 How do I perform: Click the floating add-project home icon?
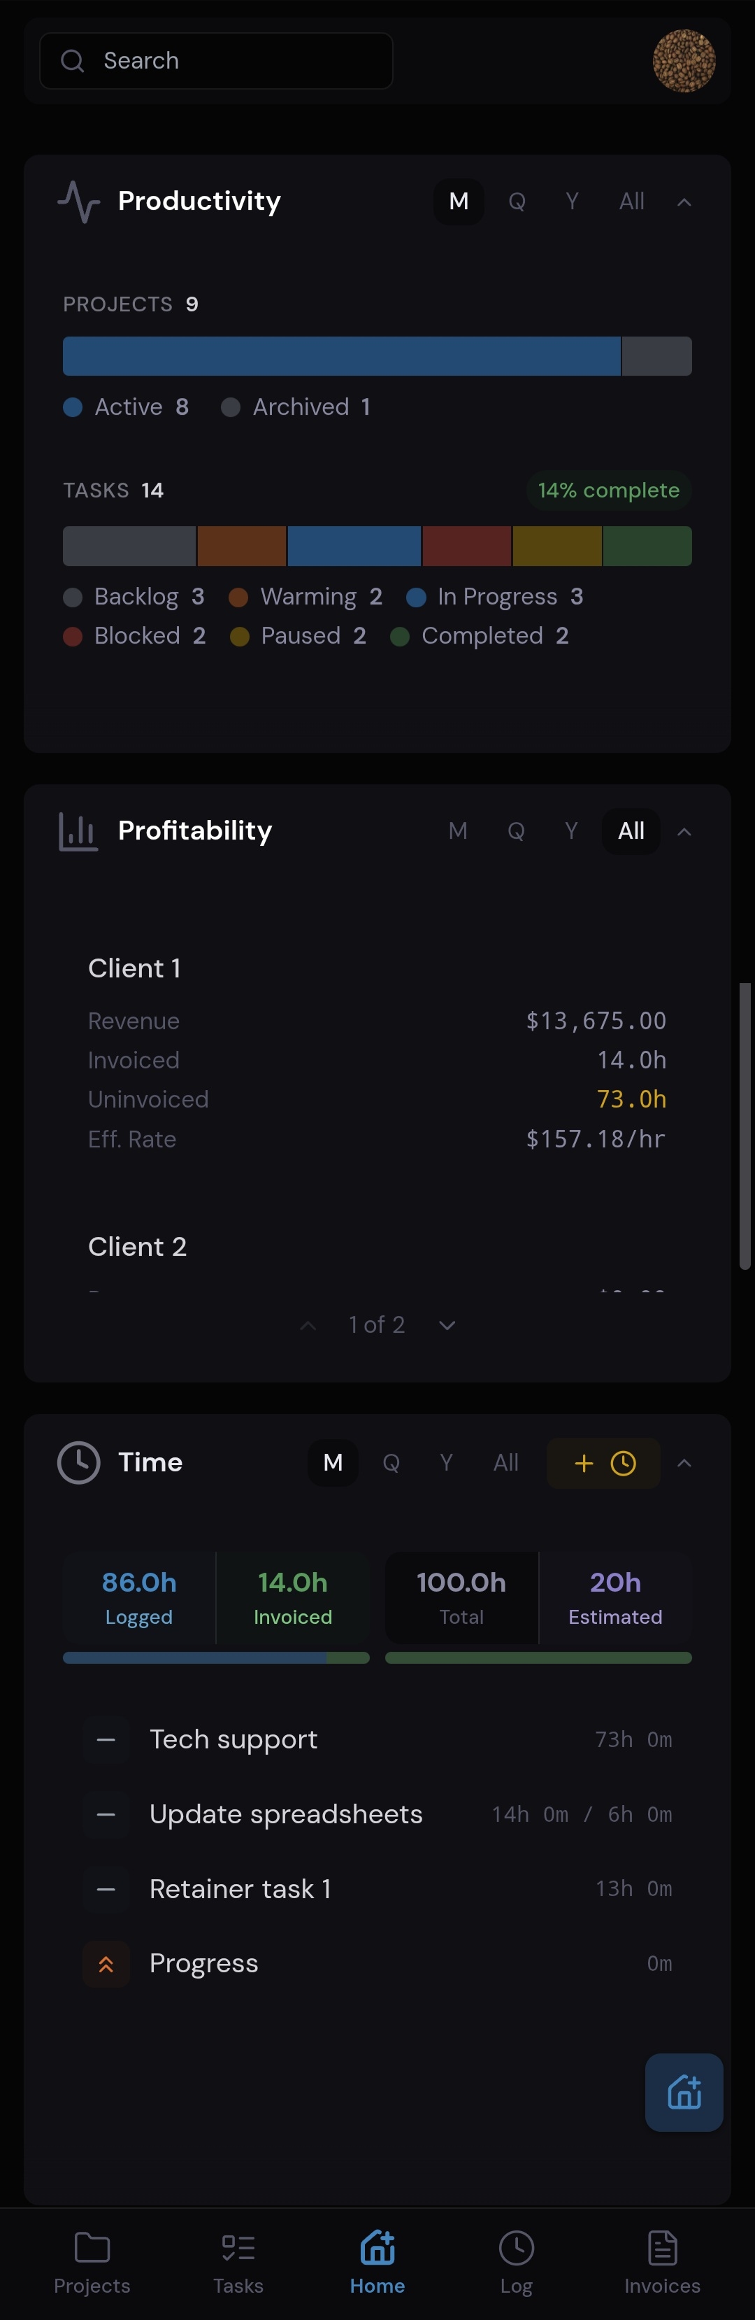[x=683, y=2093]
